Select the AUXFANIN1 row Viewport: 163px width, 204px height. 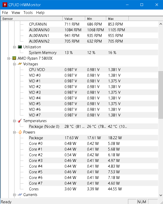tap(93, 36)
